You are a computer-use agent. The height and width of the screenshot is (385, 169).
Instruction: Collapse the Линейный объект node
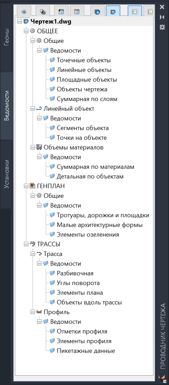pyautogui.click(x=33, y=109)
